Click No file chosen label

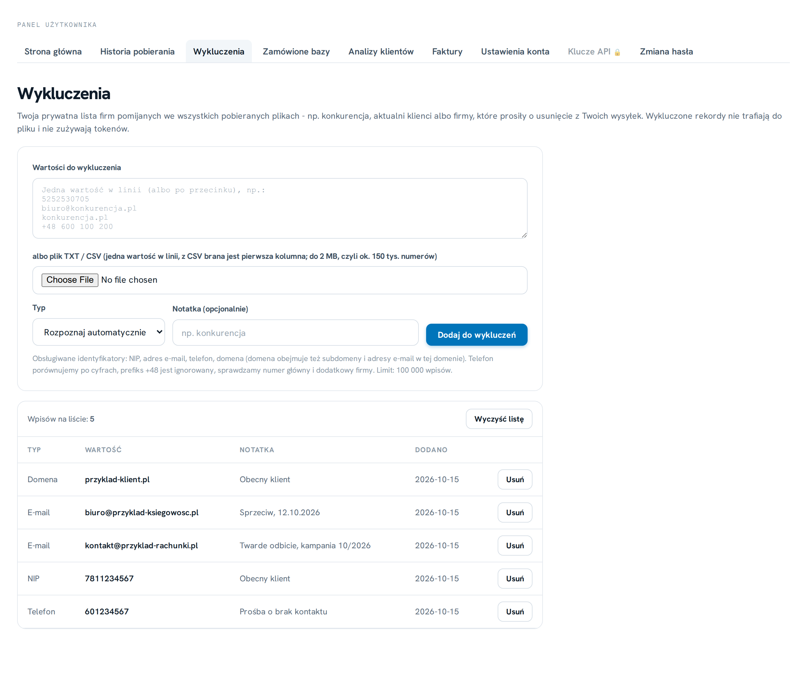(129, 280)
